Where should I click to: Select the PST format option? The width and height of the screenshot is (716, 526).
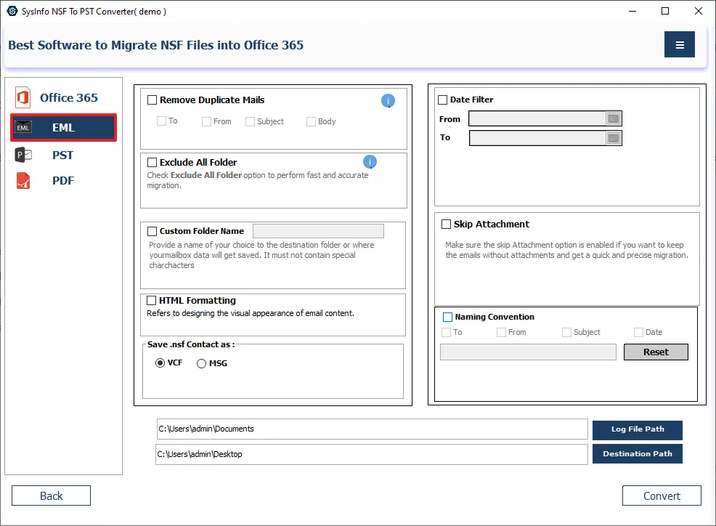pos(62,155)
